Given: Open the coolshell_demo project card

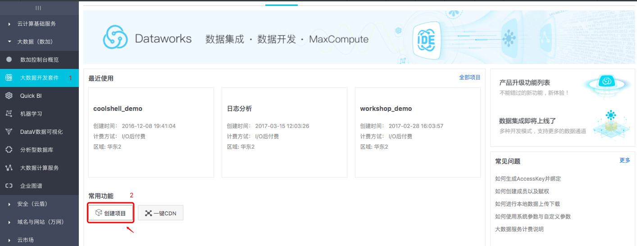Looking at the screenshot, I should (151, 132).
